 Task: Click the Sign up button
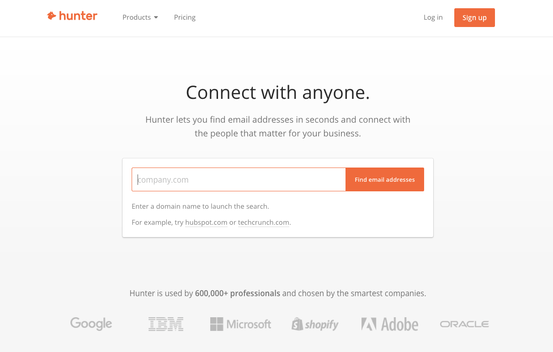[x=474, y=17]
